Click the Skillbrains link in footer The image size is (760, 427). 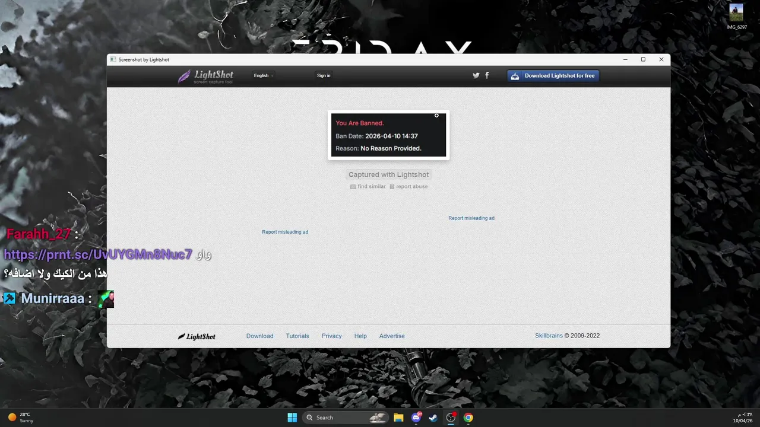pyautogui.click(x=549, y=336)
